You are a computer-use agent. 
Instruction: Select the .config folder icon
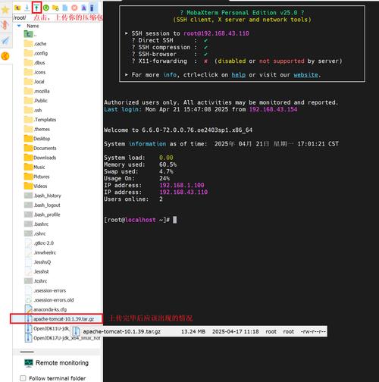(x=29, y=53)
